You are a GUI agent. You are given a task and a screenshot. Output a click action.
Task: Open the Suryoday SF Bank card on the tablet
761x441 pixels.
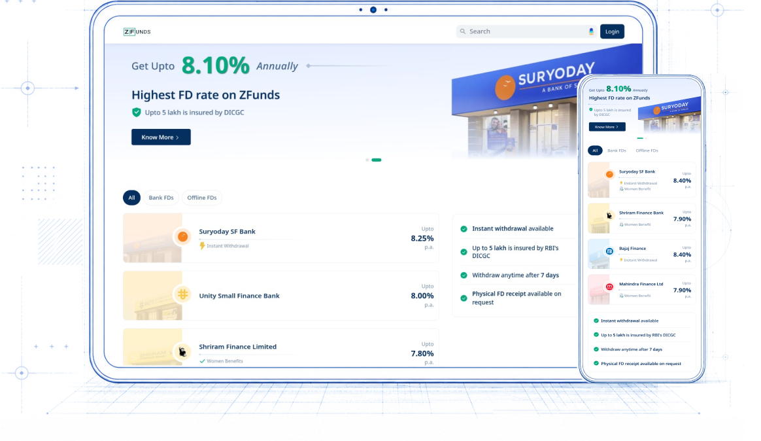coord(281,238)
